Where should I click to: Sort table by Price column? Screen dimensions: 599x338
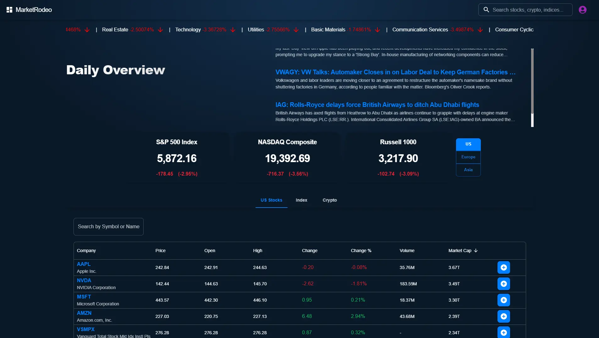pos(160,251)
